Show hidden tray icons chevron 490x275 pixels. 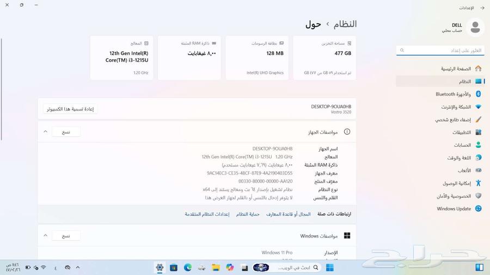click(78, 267)
